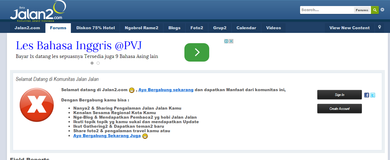Viewport: 390px width, 160px height.
Task: Click the ad info icon
Action: point(226,41)
